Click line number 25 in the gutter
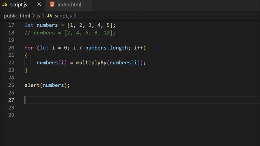Viewport: 260px width, 146px height. point(11,85)
